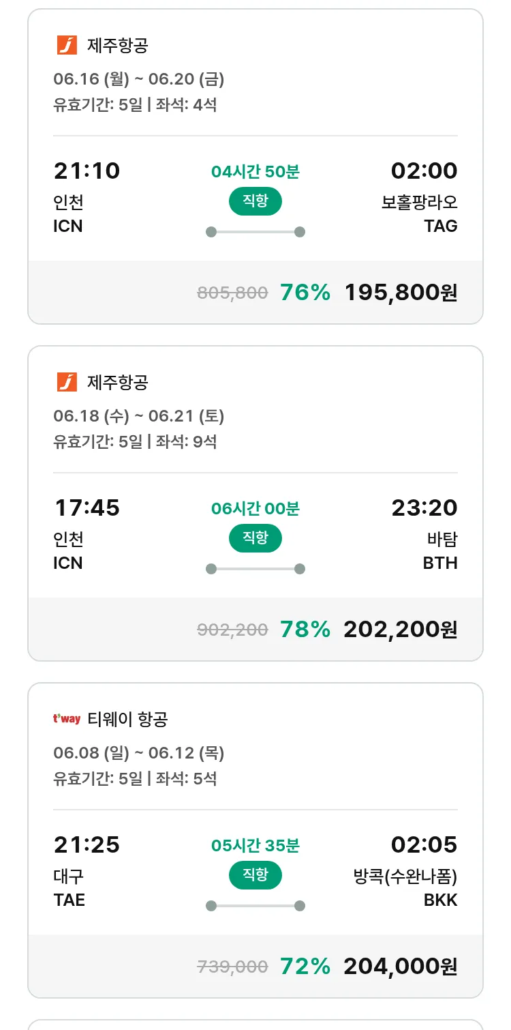This screenshot has height=1030, width=511.
Task: Click the 78% discount label
Action: point(305,630)
